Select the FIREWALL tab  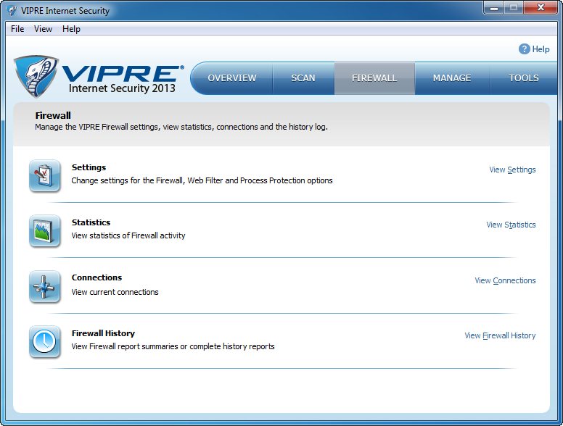(x=374, y=78)
